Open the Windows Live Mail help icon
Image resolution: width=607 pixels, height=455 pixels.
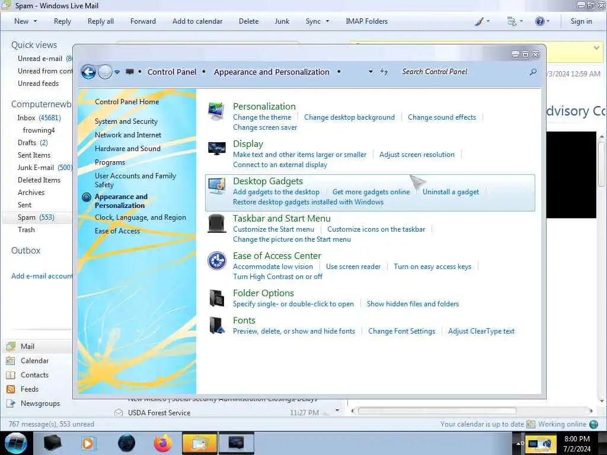point(539,21)
